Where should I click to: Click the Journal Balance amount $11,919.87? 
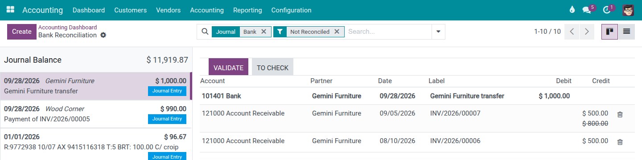pyautogui.click(x=167, y=60)
